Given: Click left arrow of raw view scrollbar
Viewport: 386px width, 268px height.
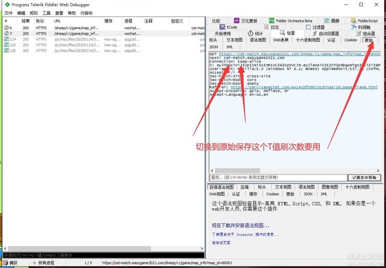Looking at the screenshot, I should click(212, 171).
